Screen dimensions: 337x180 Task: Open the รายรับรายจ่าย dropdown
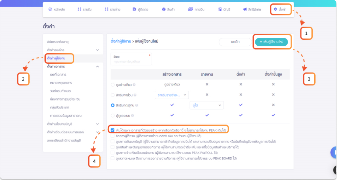(x=171, y=95)
